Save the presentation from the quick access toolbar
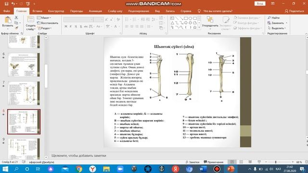The width and height of the screenshot is (308, 173). point(6,4)
